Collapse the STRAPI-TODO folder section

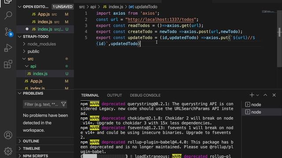click(x=19, y=36)
